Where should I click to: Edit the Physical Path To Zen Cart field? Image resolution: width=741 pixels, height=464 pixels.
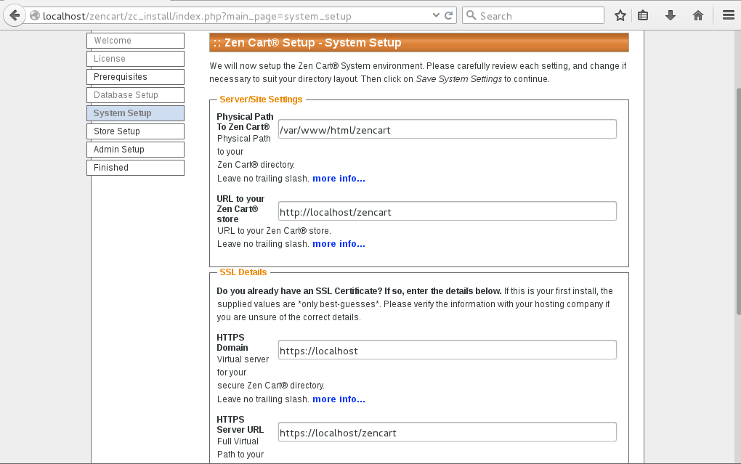coord(447,129)
